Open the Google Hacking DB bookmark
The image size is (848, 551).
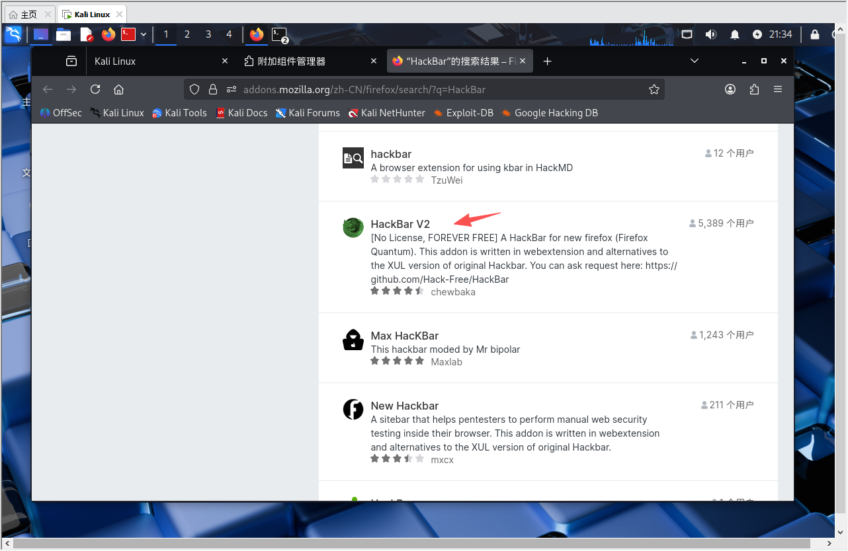pos(549,113)
